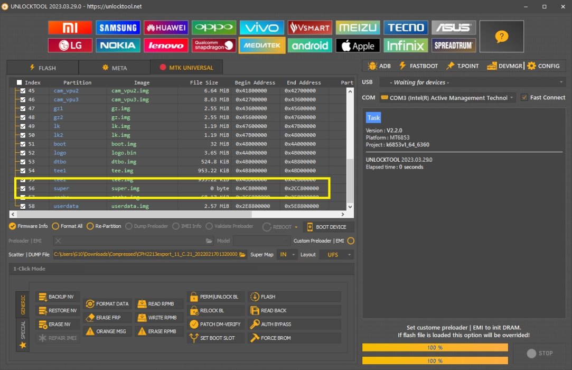Screen dimensions: 572x370
Task: Expand the USB devices dropdown
Action: pyautogui.click(x=472, y=82)
